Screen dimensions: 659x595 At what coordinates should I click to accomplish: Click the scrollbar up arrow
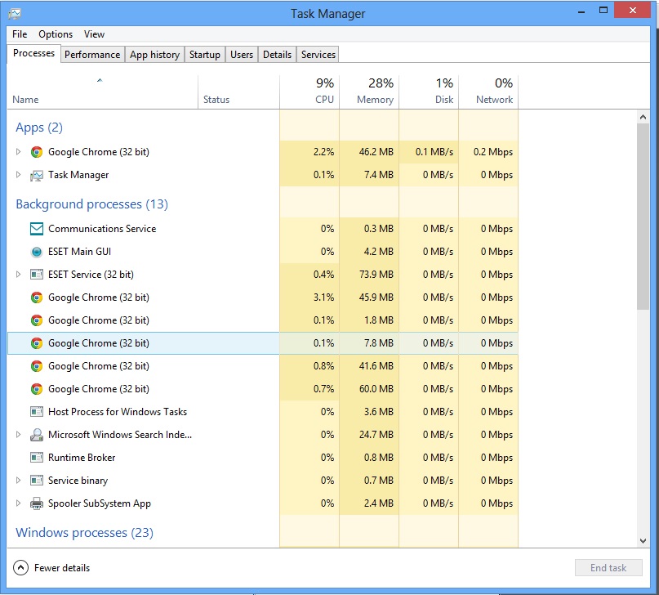pyautogui.click(x=643, y=117)
